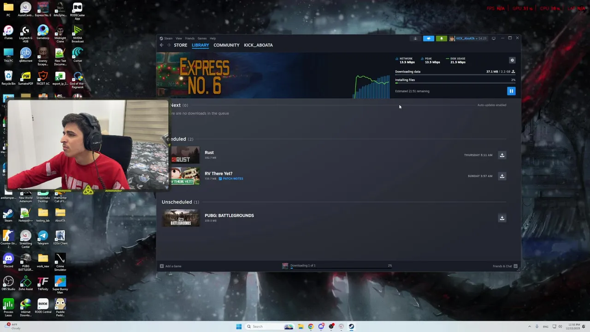
Task: Click bottom download progress bar
Action: [x=341, y=268]
